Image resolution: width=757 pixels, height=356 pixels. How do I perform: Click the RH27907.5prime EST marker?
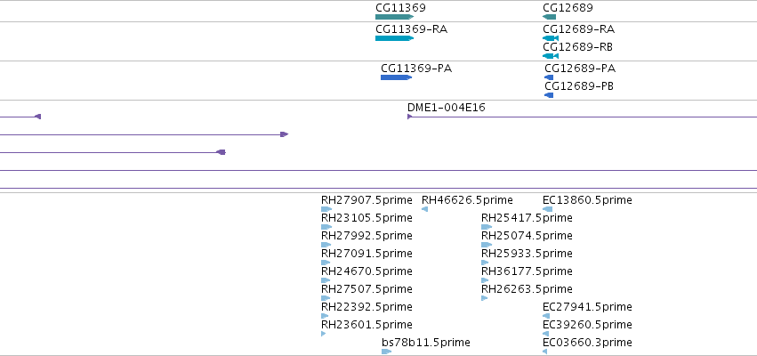pos(326,209)
